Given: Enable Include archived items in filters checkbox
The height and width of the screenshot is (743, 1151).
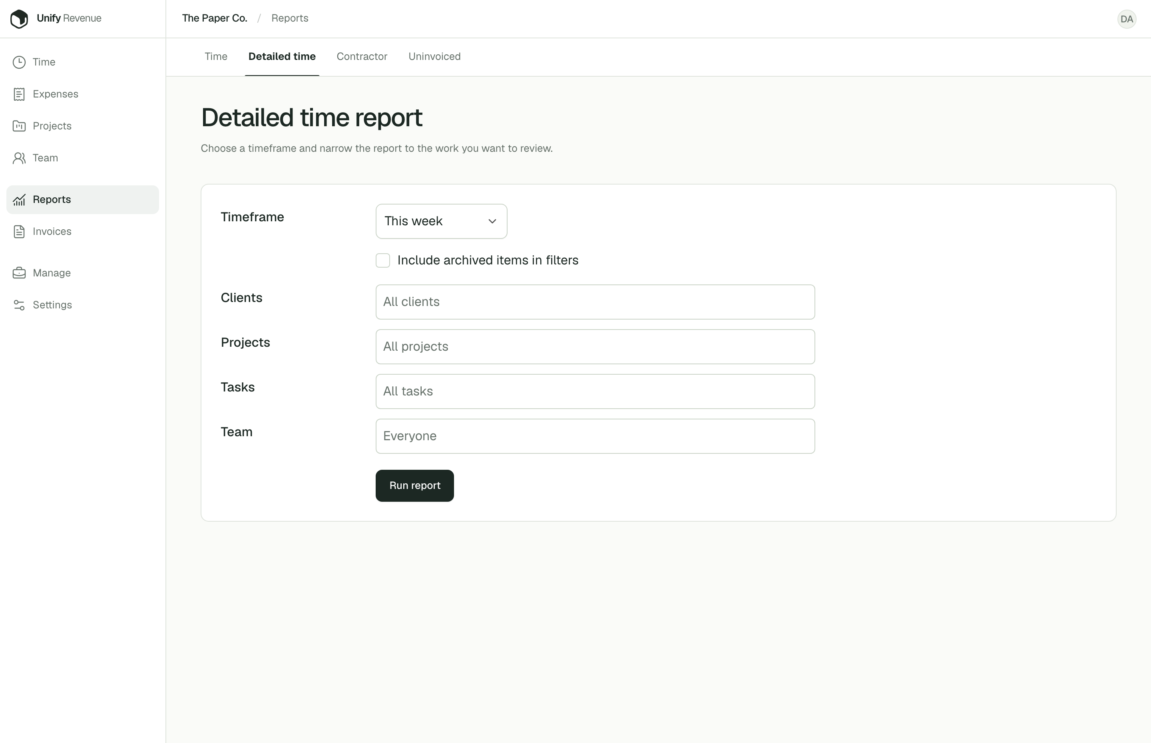Looking at the screenshot, I should (383, 260).
